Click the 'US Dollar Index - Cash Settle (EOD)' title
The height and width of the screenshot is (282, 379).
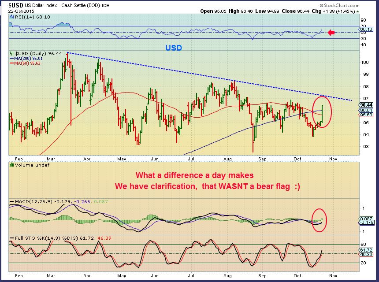(x=62, y=5)
